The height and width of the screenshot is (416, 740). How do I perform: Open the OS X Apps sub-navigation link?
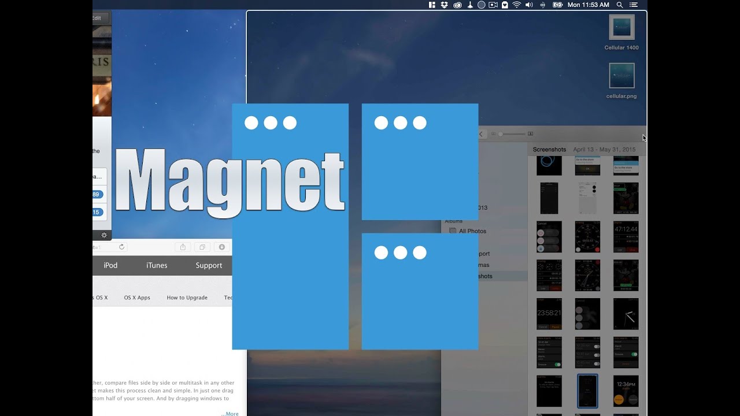[x=137, y=298]
